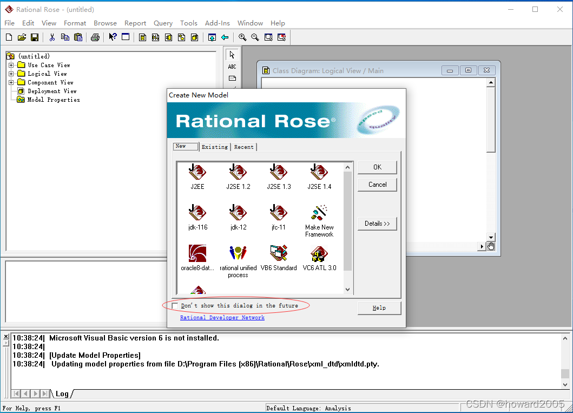Go to previous diagram with cyan arrow
573x413 pixels.
(x=225, y=37)
